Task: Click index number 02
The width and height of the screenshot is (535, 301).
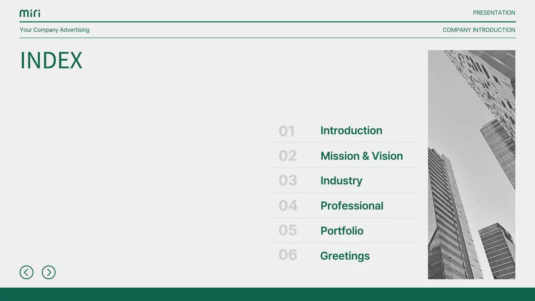Action: [288, 156]
